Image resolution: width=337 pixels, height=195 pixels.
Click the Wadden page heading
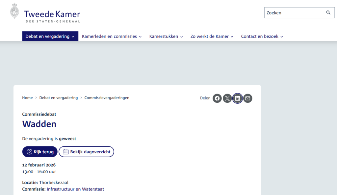[39, 124]
